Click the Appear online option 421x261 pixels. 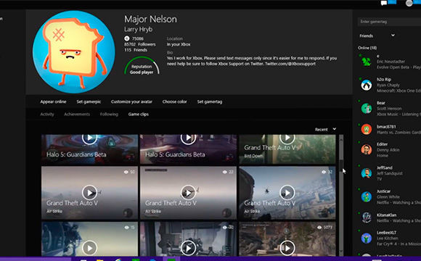[x=53, y=101]
